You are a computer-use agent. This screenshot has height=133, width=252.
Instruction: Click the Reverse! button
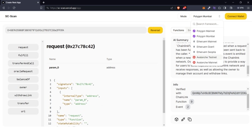(x=155, y=30)
